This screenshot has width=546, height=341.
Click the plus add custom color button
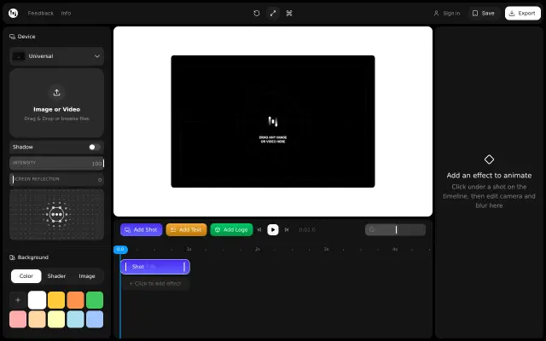coord(18,300)
